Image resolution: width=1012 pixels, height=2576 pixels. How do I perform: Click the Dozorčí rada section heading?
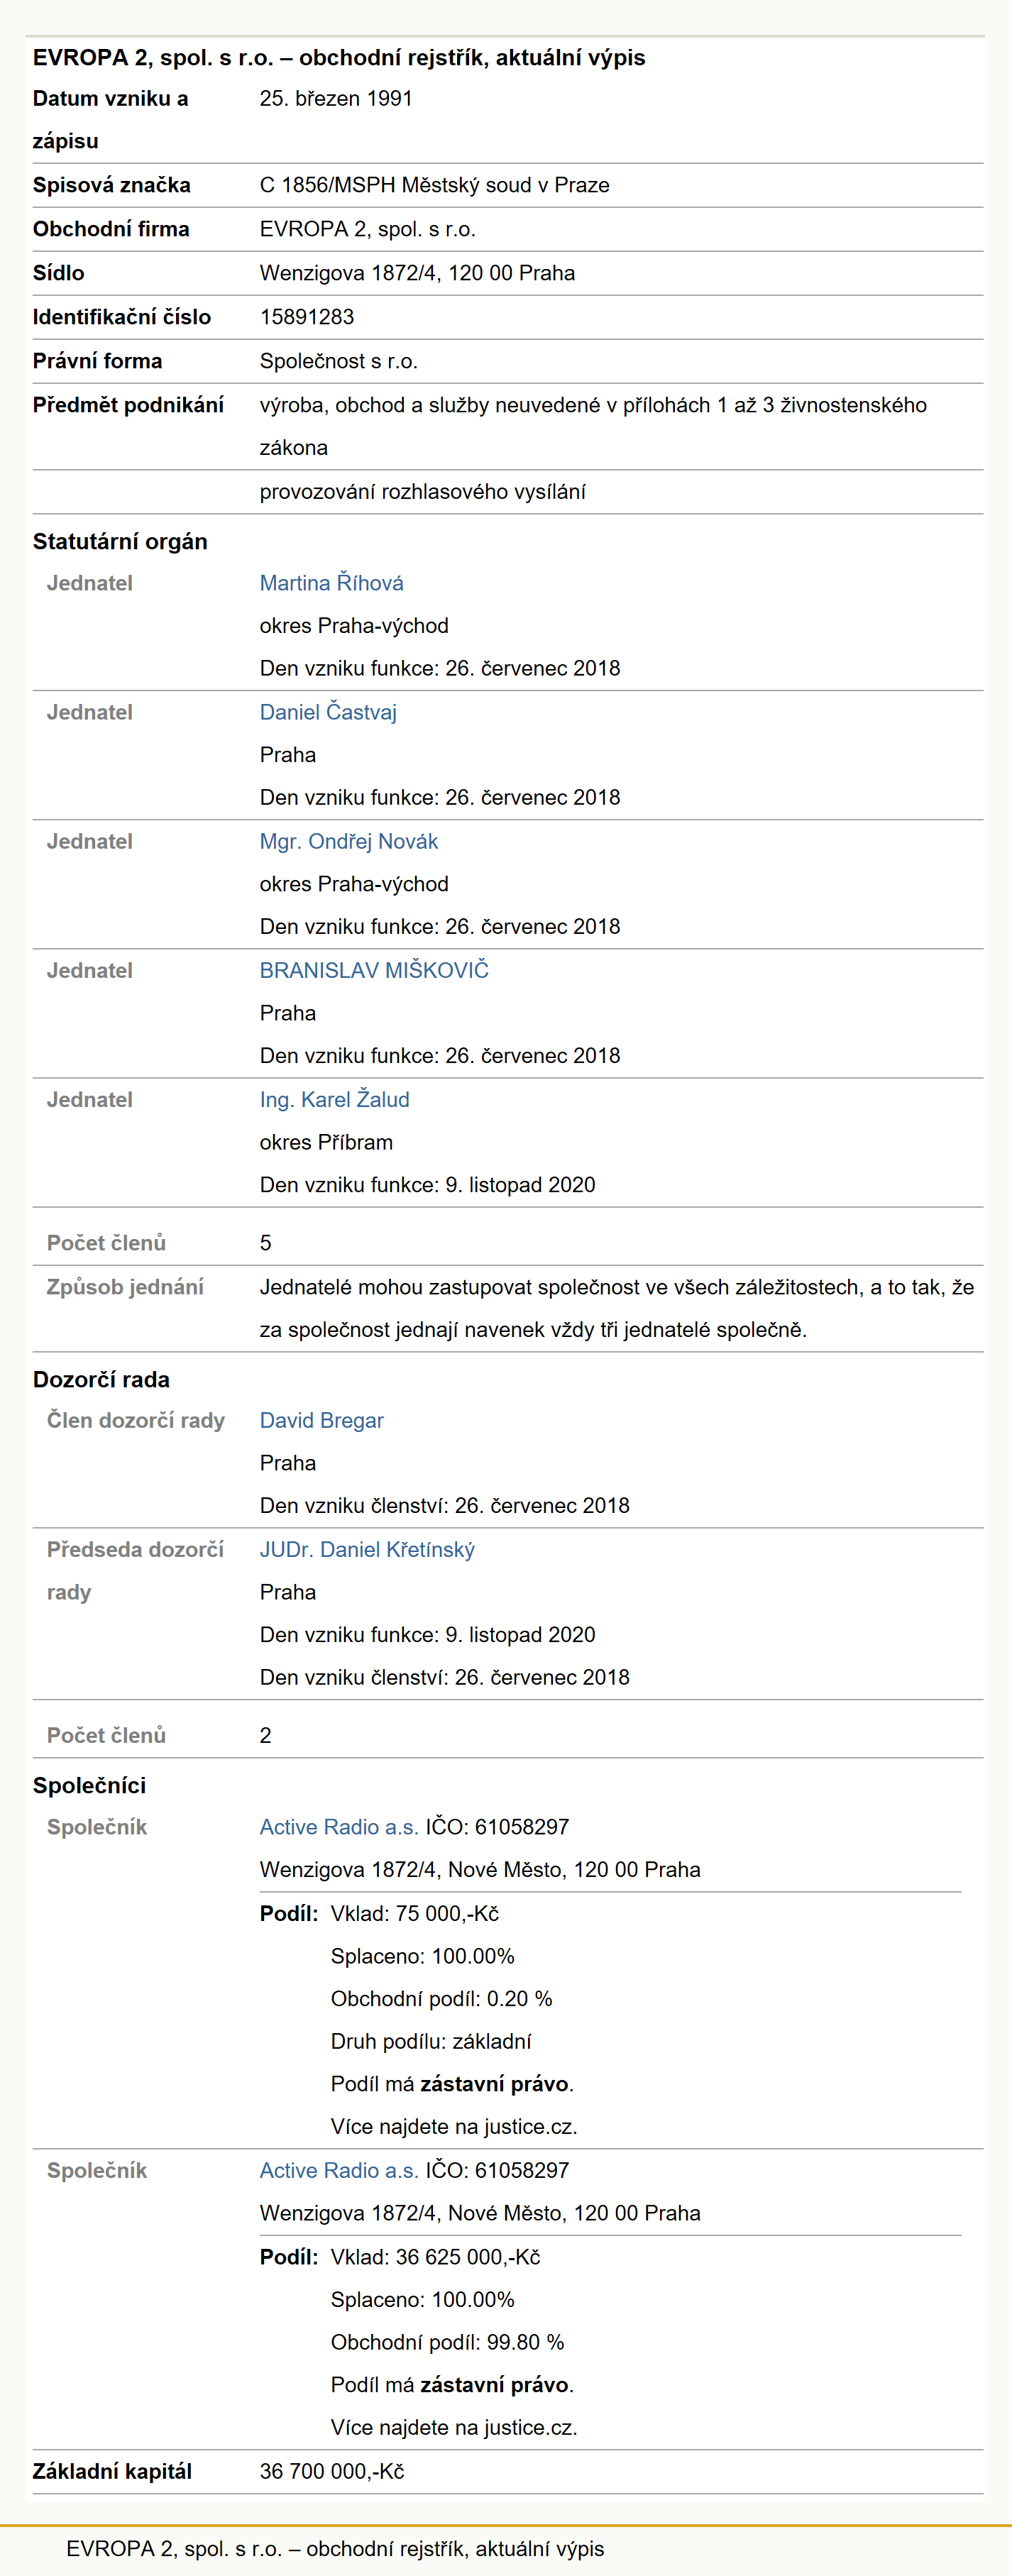[x=101, y=1379]
